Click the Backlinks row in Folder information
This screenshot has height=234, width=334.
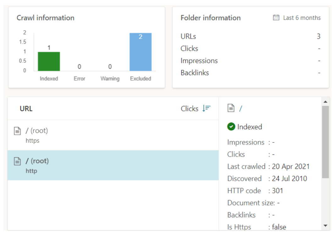point(195,73)
